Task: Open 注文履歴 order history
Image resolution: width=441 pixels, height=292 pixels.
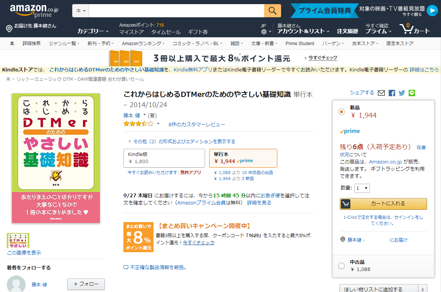Action: [348, 31]
